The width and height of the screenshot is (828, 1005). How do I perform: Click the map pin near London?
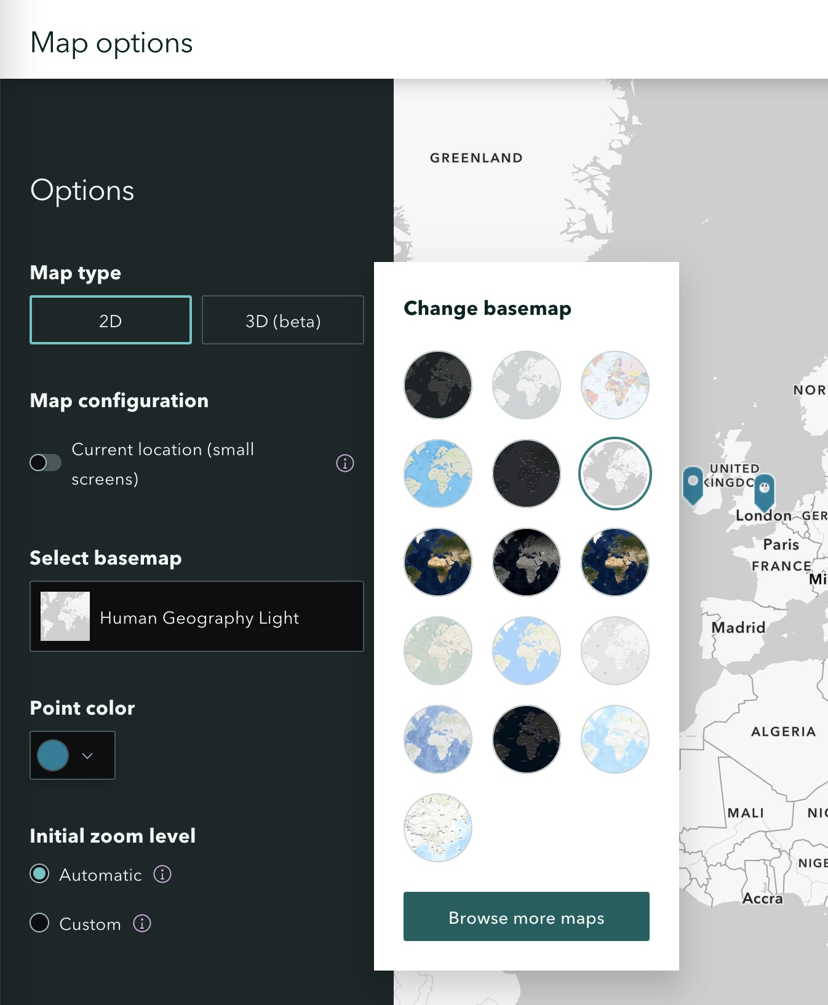764,490
